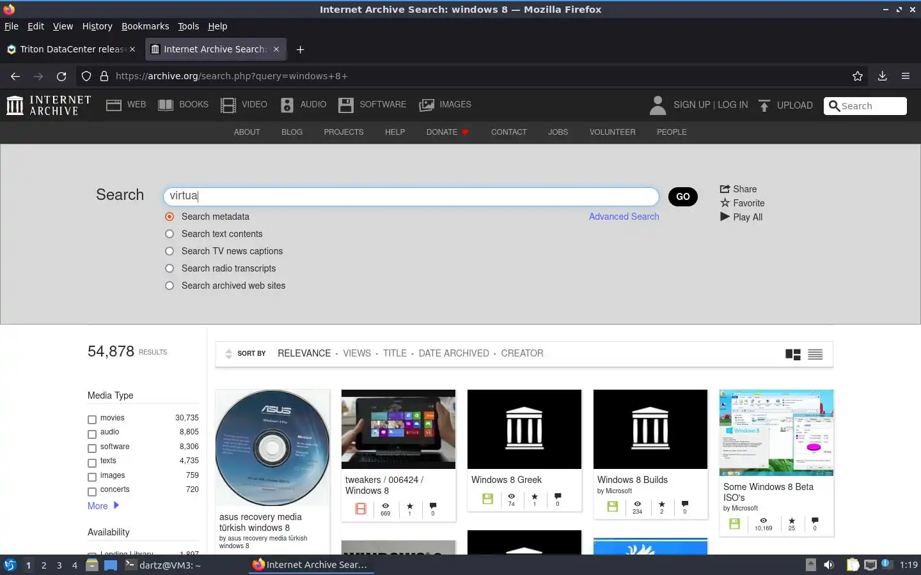Open the Blog navigation link

292,132
